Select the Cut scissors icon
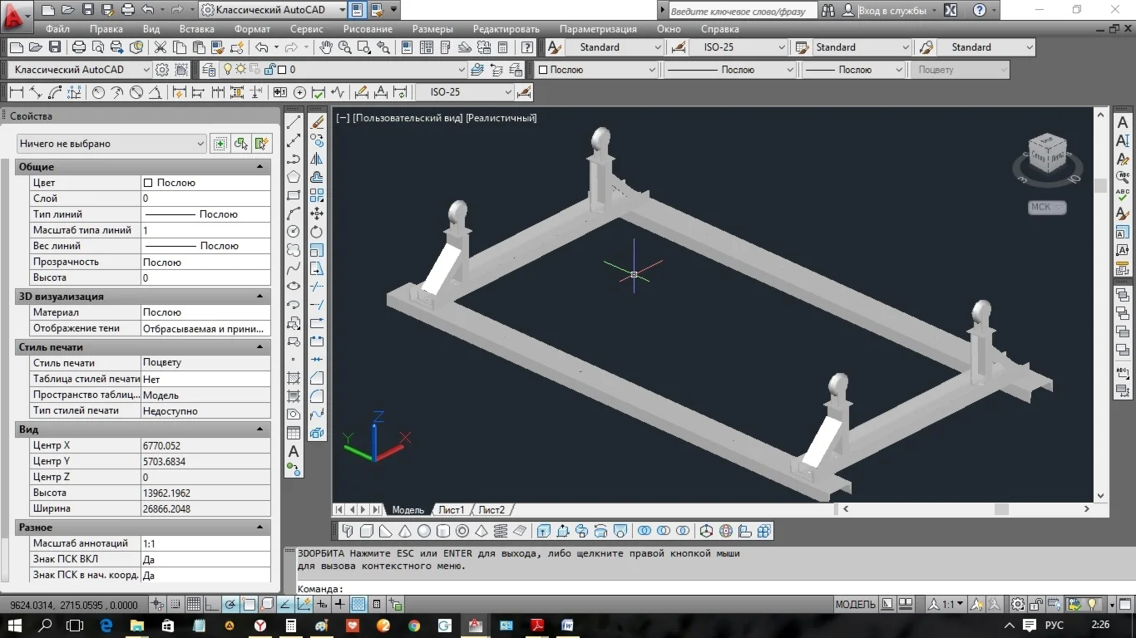This screenshot has height=638, width=1136. pyautogui.click(x=160, y=47)
